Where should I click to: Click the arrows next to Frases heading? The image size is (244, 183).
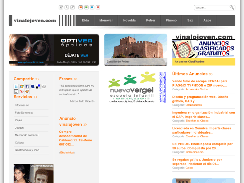pos(76,79)
